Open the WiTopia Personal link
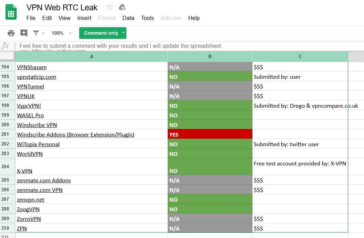 point(38,144)
